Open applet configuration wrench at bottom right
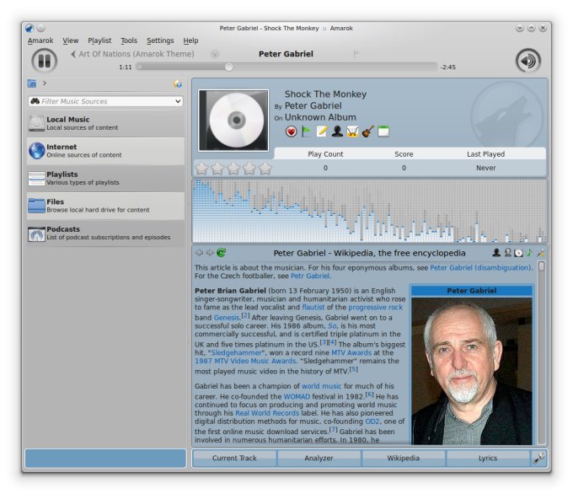573x494 pixels. 539,458
